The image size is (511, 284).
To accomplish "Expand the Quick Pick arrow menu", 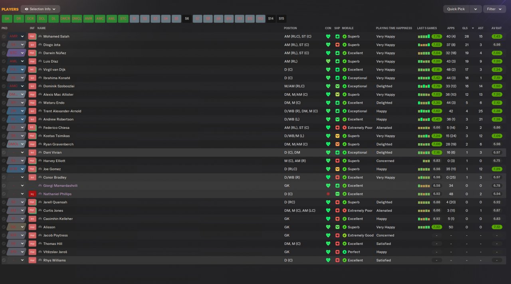I will (x=475, y=9).
